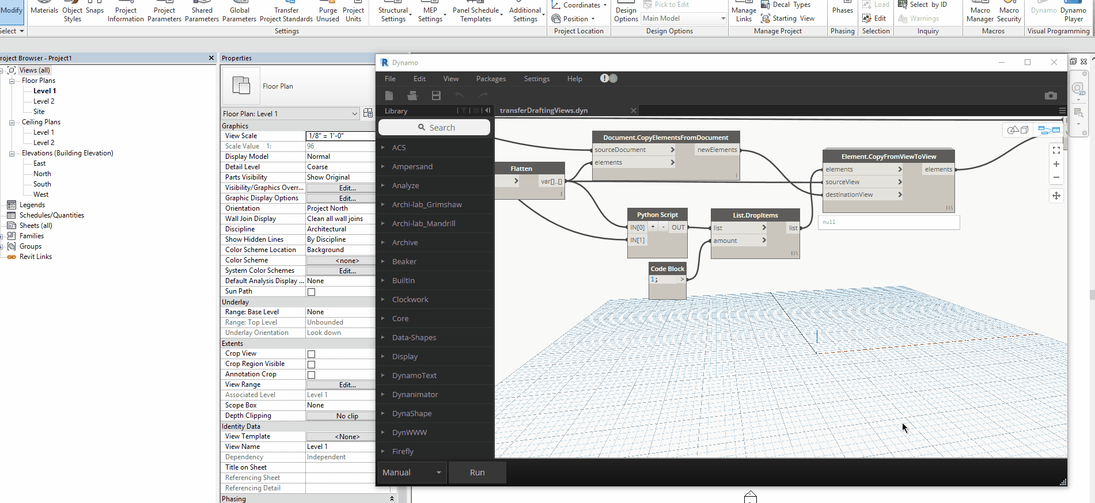Select Python Script node header
The width and height of the screenshot is (1095, 503).
(657, 215)
